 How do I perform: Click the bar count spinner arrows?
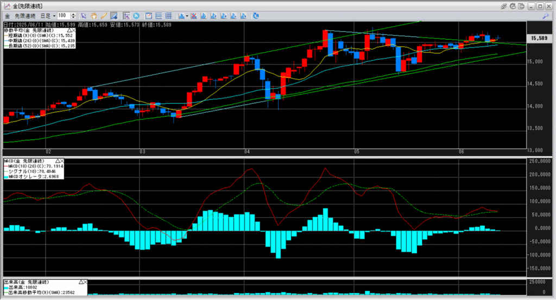point(73,16)
